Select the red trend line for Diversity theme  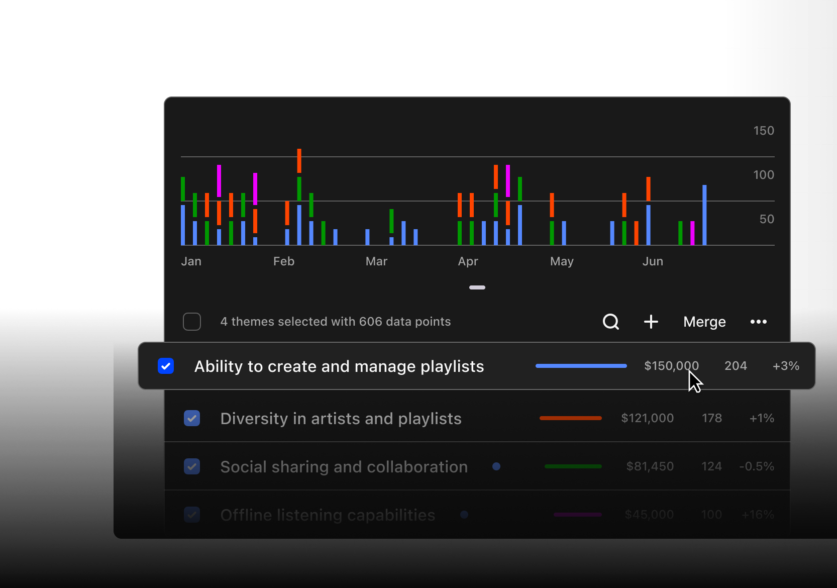tap(570, 418)
